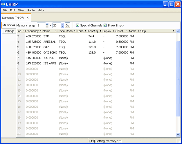The height and width of the screenshot is (144, 182).
Task: Open the Help menu
Action: 41,10
